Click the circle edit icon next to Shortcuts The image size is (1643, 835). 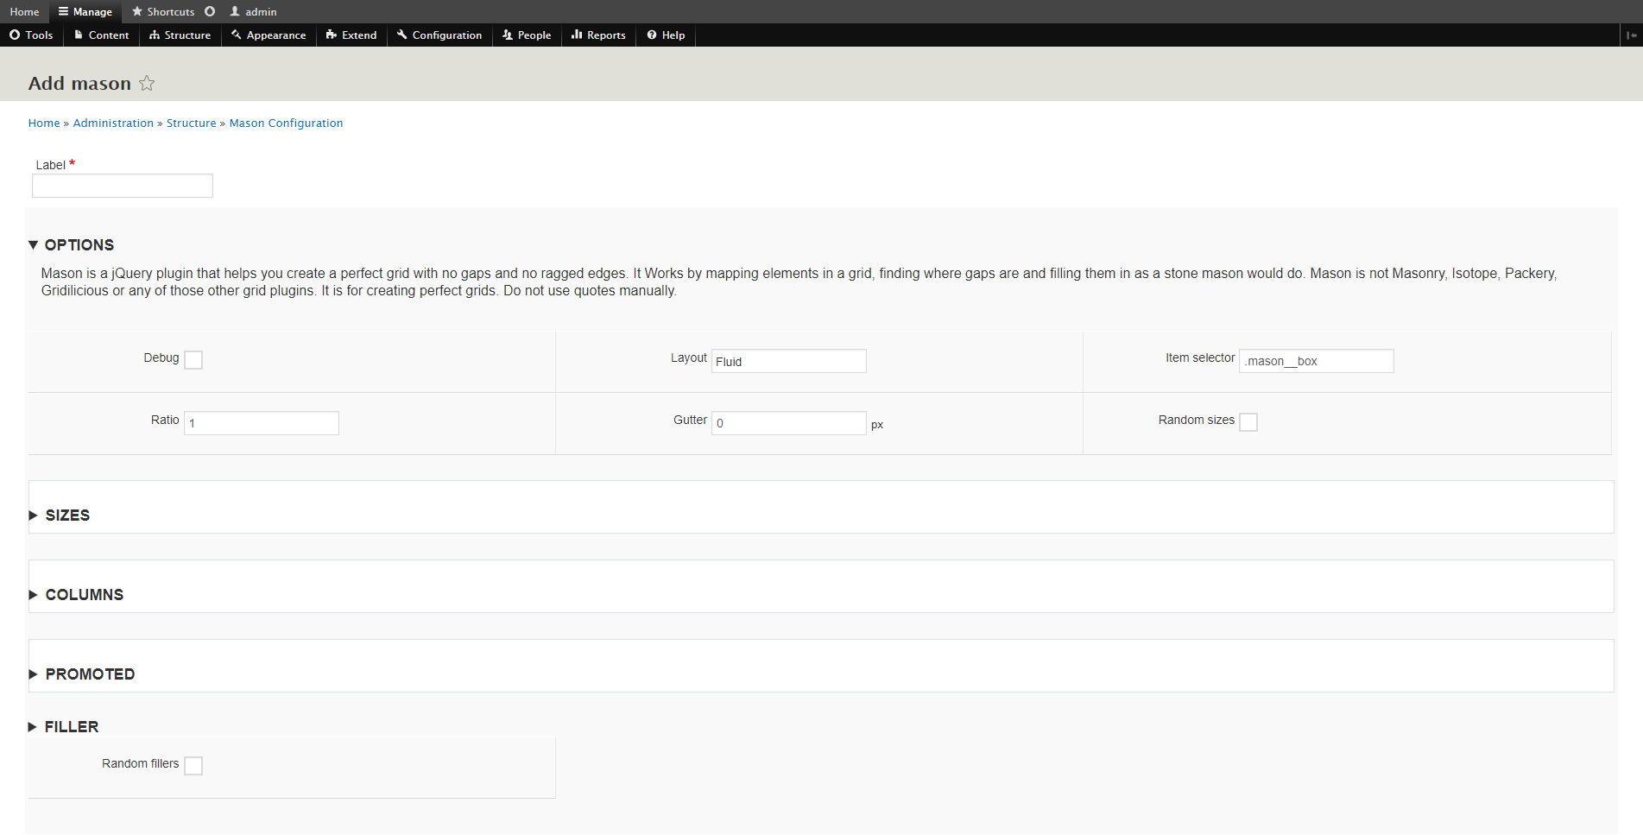pos(210,11)
